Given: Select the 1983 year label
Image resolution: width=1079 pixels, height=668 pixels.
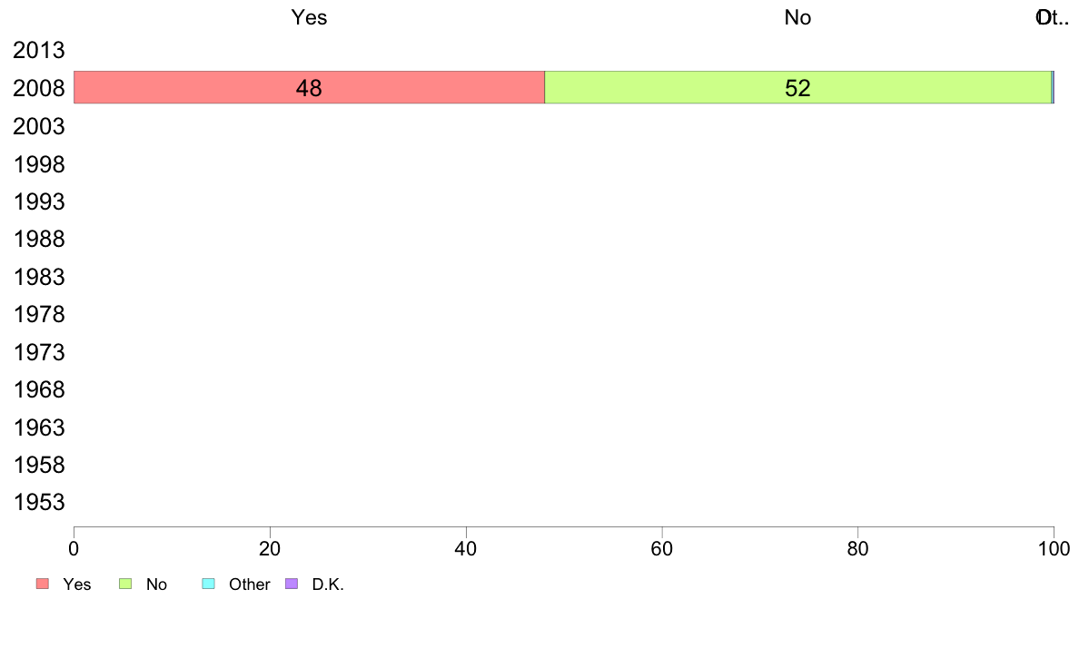Looking at the screenshot, I should click(38, 277).
